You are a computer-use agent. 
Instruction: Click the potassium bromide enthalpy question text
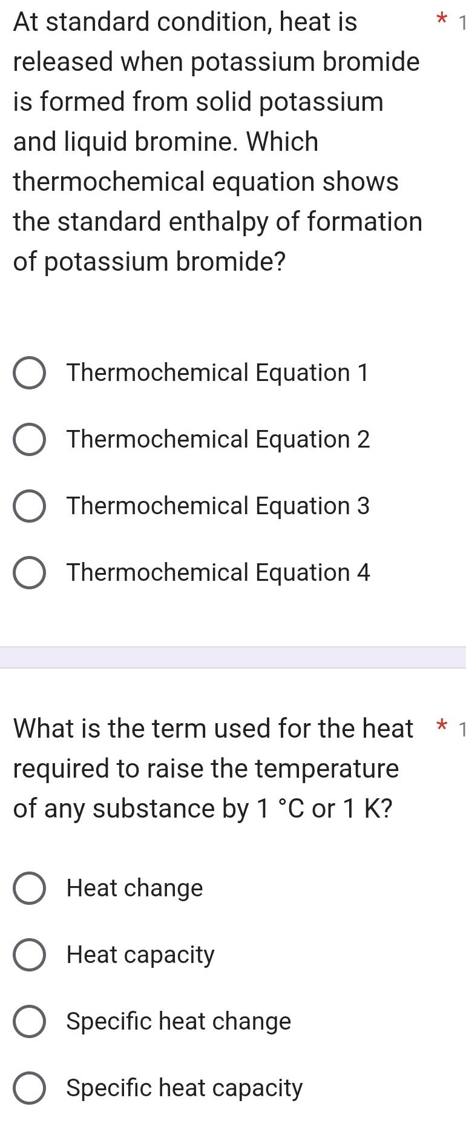click(217, 142)
